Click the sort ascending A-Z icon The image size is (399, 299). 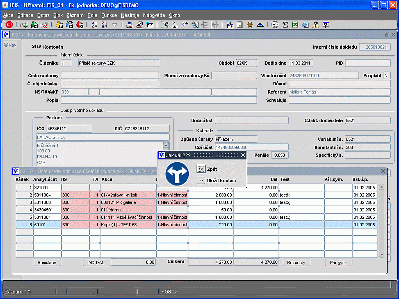coord(95,25)
